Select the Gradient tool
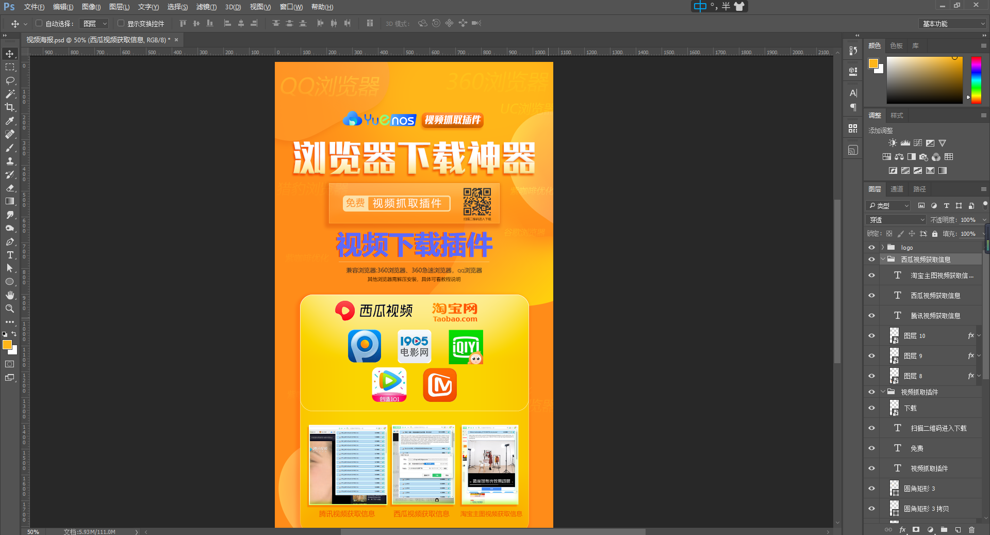The height and width of the screenshot is (535, 990). tap(10, 201)
